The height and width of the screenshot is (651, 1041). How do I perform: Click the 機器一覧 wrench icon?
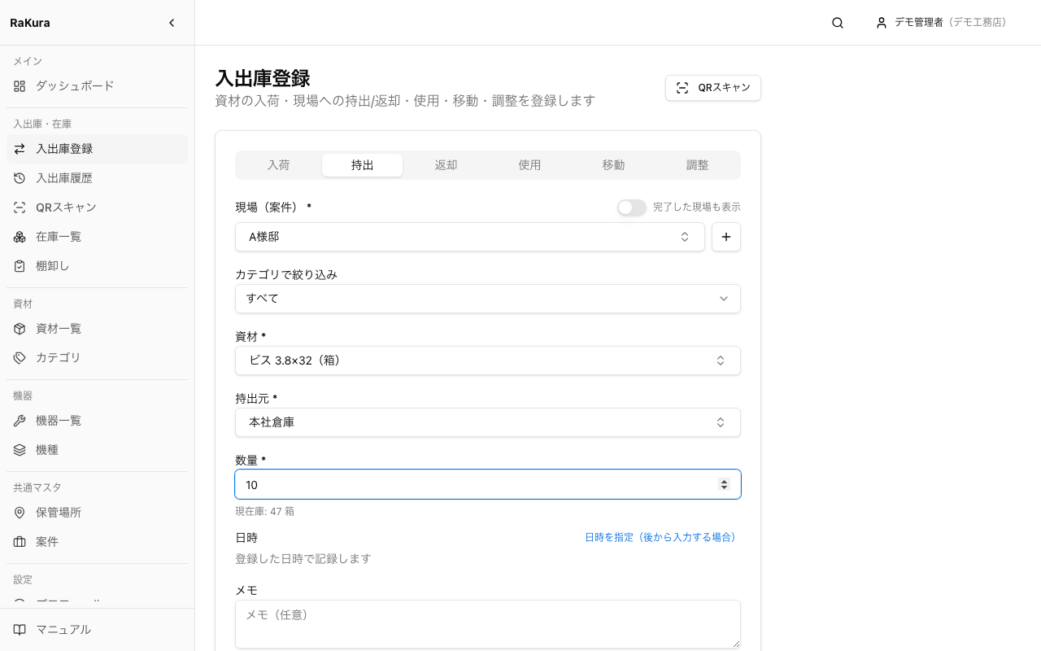20,421
